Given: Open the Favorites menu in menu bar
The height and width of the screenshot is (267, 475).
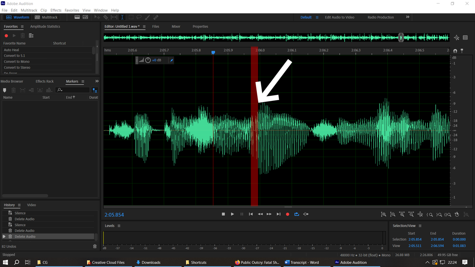Looking at the screenshot, I should pyautogui.click(x=72, y=10).
